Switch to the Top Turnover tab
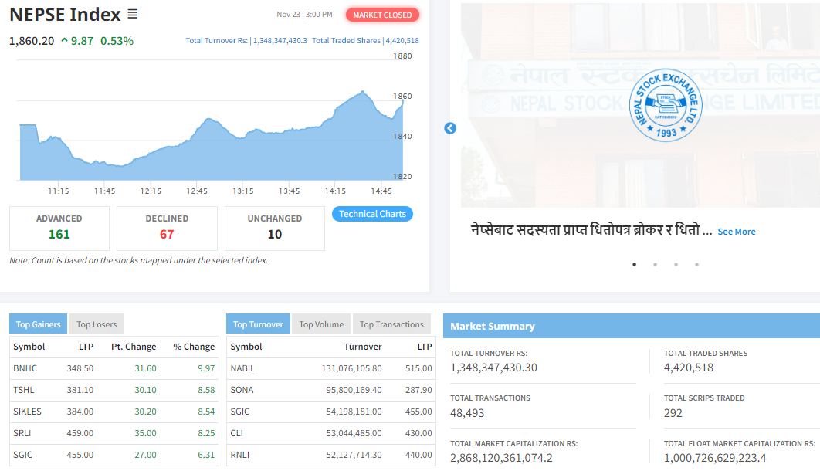Screen dimensions: 820x471 click(258, 324)
